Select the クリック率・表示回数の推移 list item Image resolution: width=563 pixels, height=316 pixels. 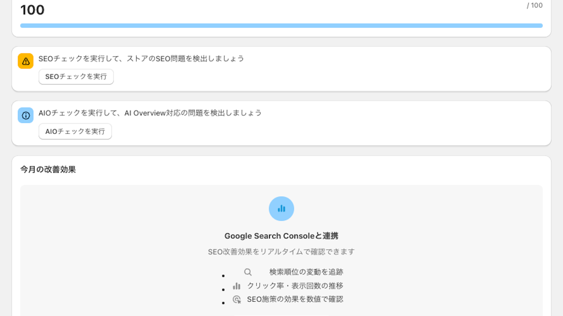point(295,286)
